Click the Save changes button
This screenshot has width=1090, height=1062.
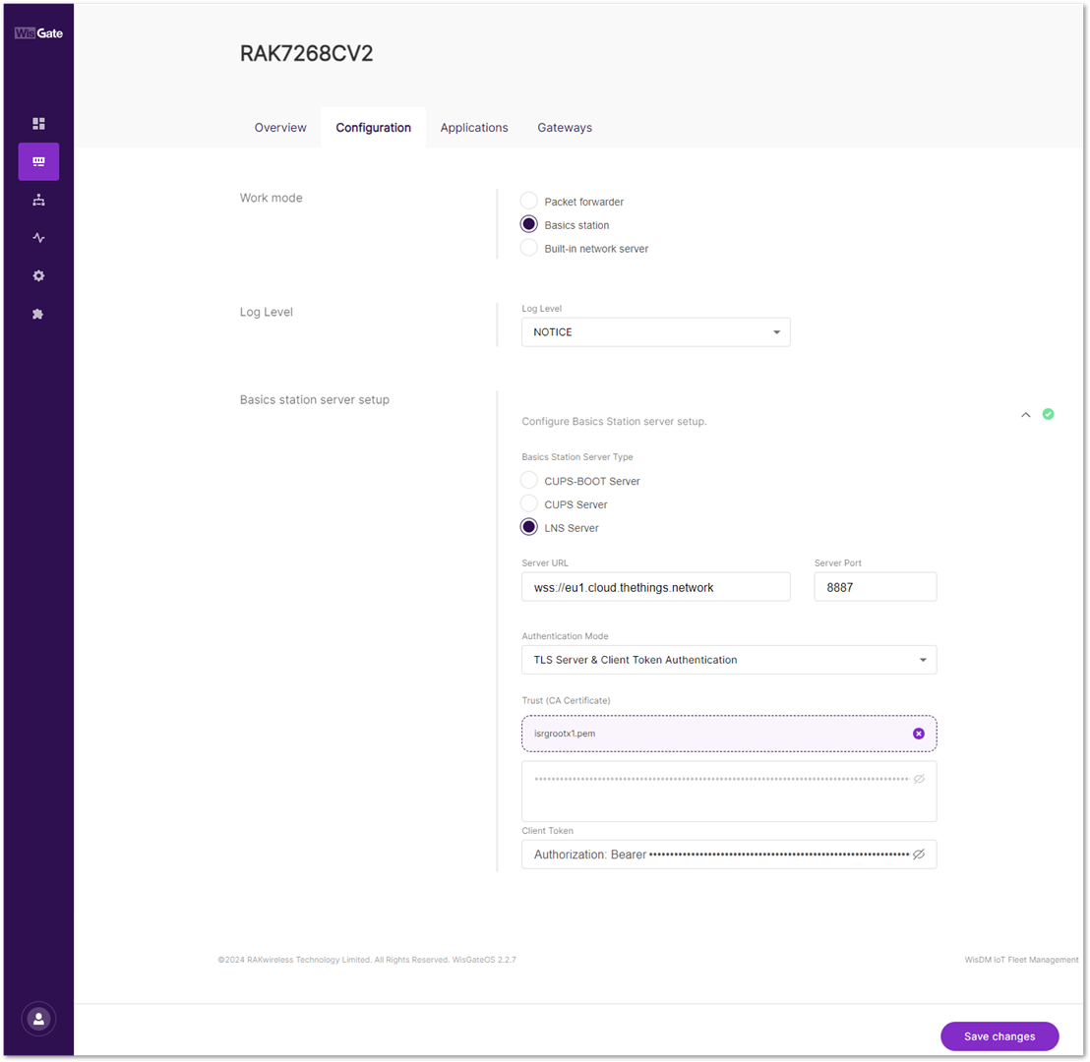999,1036
